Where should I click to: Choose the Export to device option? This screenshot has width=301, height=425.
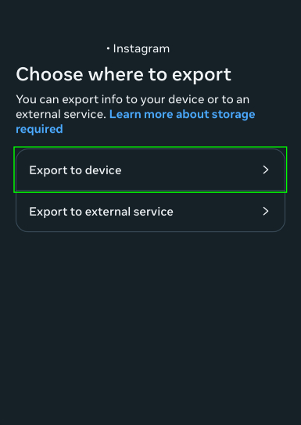pos(150,170)
